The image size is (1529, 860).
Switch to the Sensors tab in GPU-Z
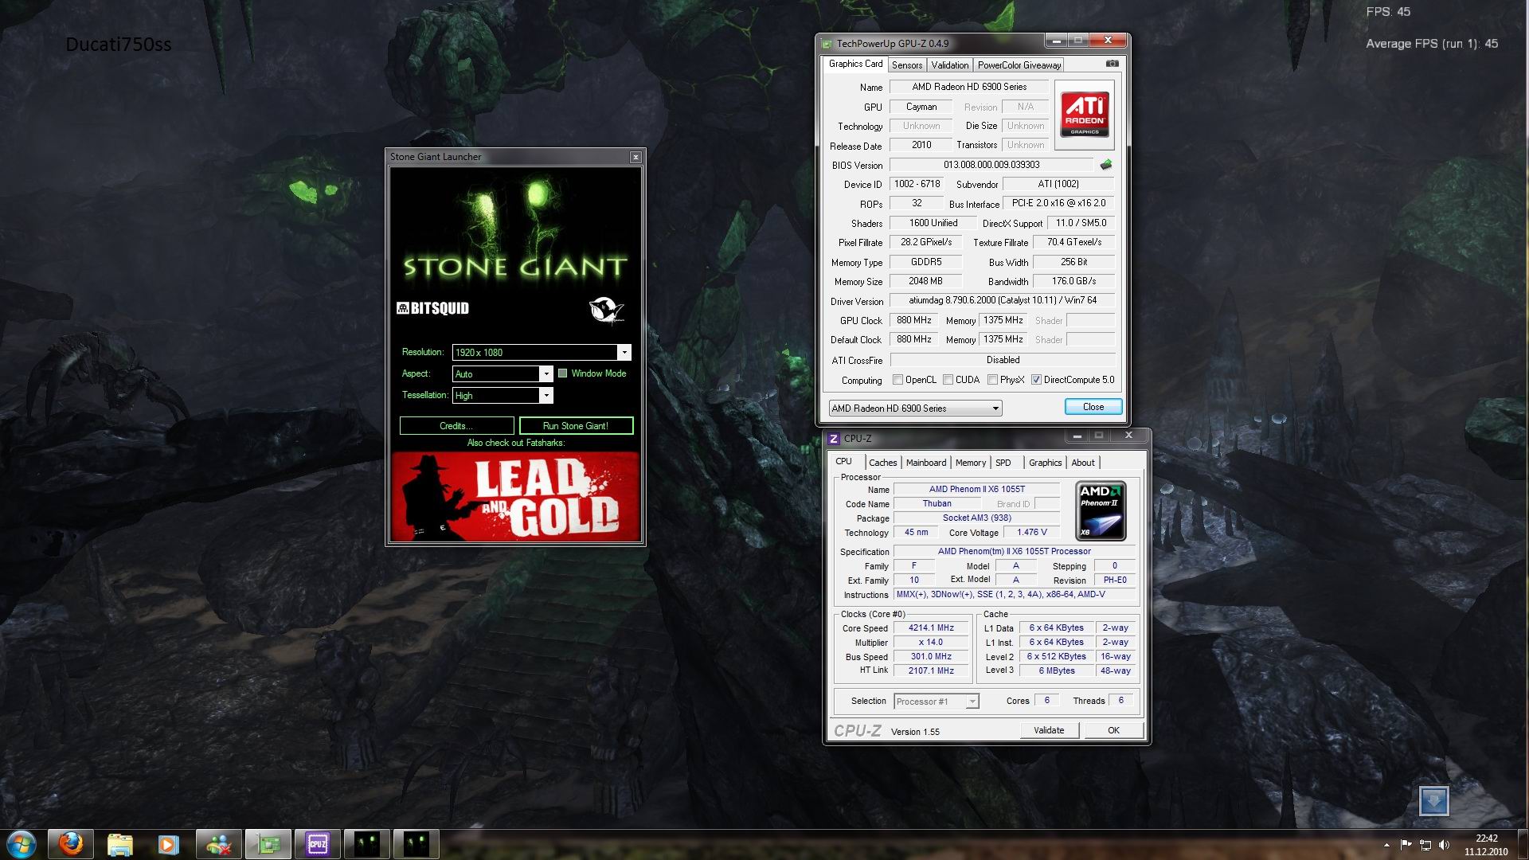906,65
